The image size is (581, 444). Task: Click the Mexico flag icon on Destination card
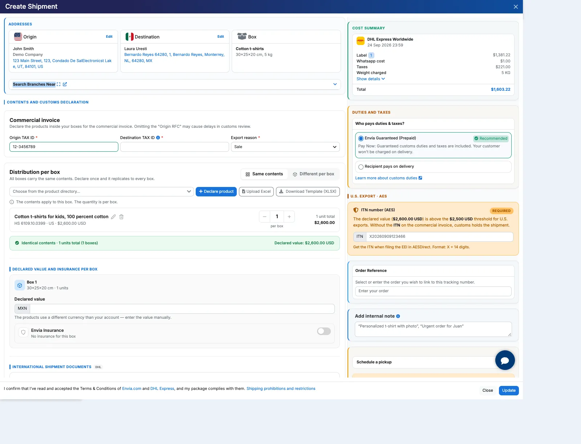point(129,37)
